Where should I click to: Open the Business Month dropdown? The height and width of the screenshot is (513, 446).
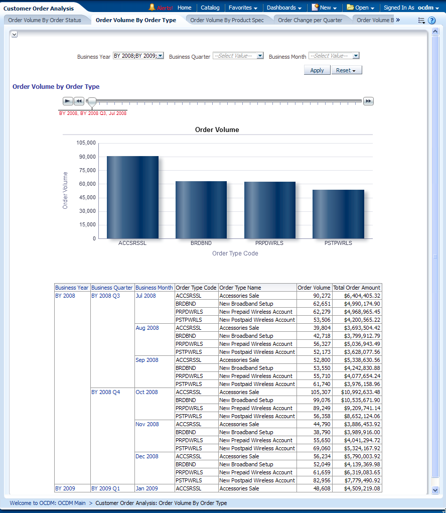pyautogui.click(x=356, y=56)
